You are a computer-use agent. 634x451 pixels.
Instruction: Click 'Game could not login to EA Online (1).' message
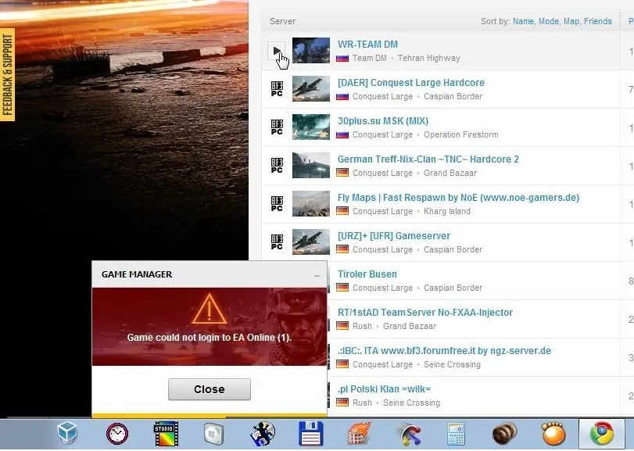click(x=210, y=338)
